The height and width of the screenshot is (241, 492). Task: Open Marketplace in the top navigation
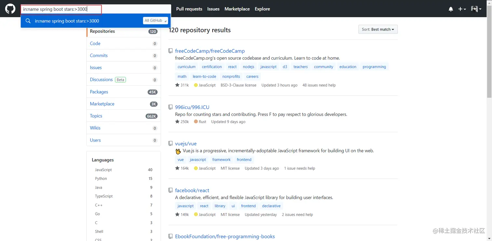click(x=237, y=9)
